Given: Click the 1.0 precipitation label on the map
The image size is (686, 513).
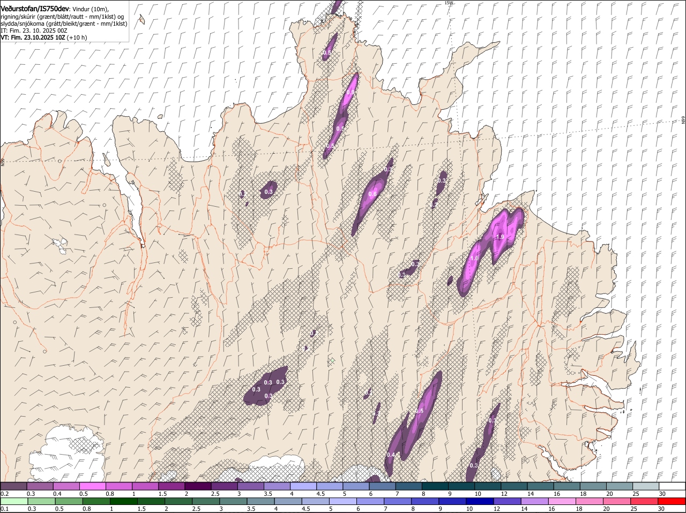Looking at the screenshot, I should tap(474, 258).
